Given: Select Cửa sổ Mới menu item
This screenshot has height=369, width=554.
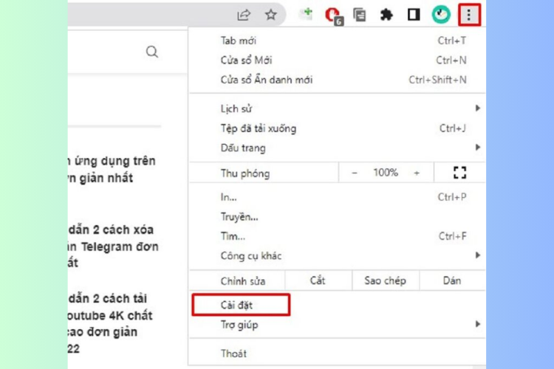Looking at the screenshot, I should point(337,60).
